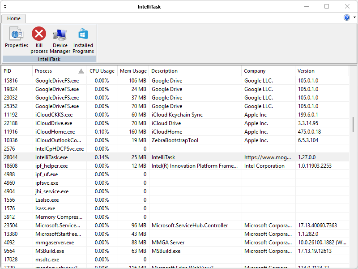Image resolution: width=358 pixels, height=269 pixels.
Task: Expand dropdown arrow next to help icon
Action: point(354,17)
